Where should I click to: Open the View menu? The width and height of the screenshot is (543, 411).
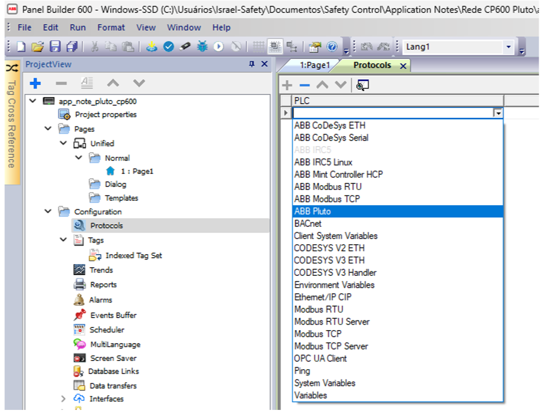(146, 27)
